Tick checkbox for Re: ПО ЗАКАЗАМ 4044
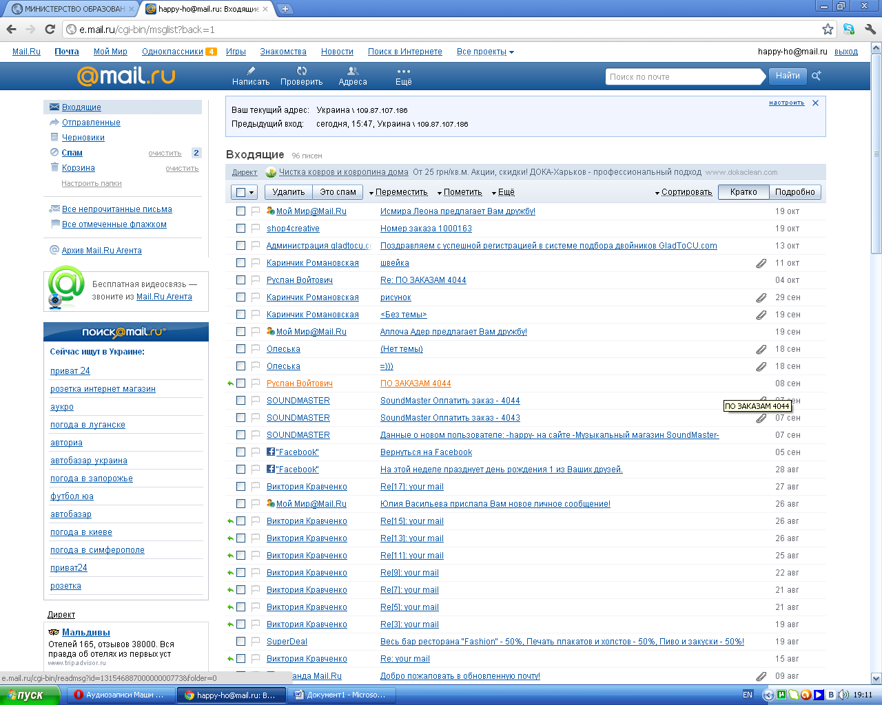The image size is (882, 705). click(240, 280)
